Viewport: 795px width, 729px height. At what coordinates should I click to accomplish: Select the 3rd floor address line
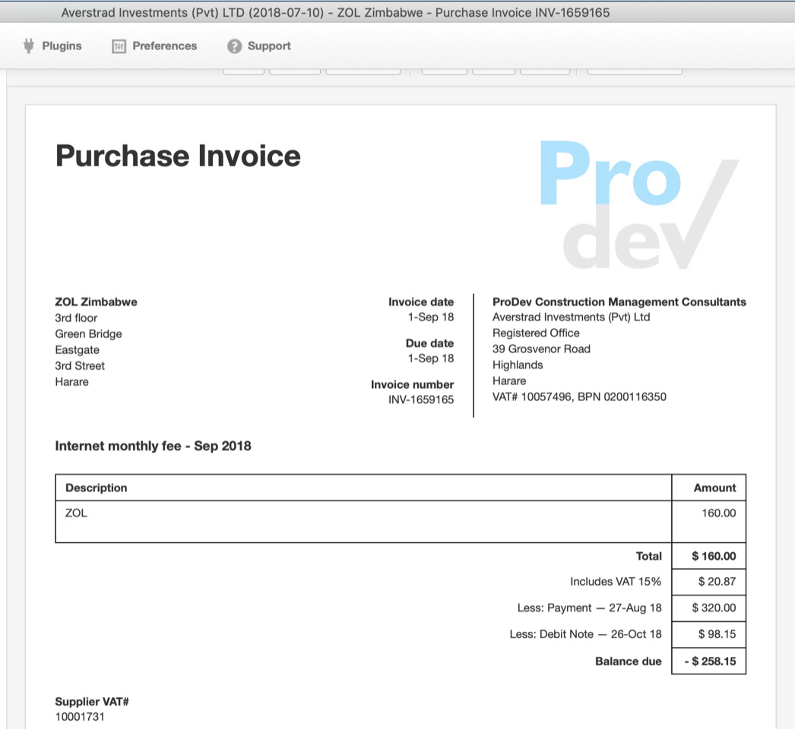point(76,317)
